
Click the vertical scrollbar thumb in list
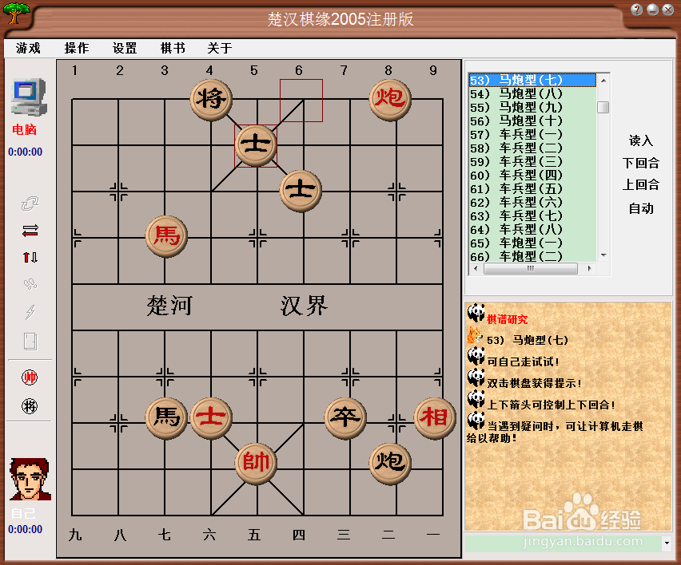[x=603, y=107]
